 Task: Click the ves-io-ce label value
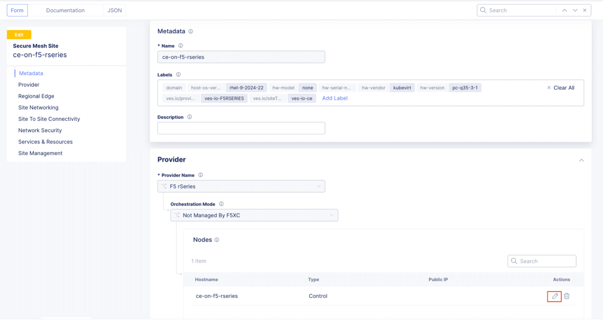[x=302, y=98]
